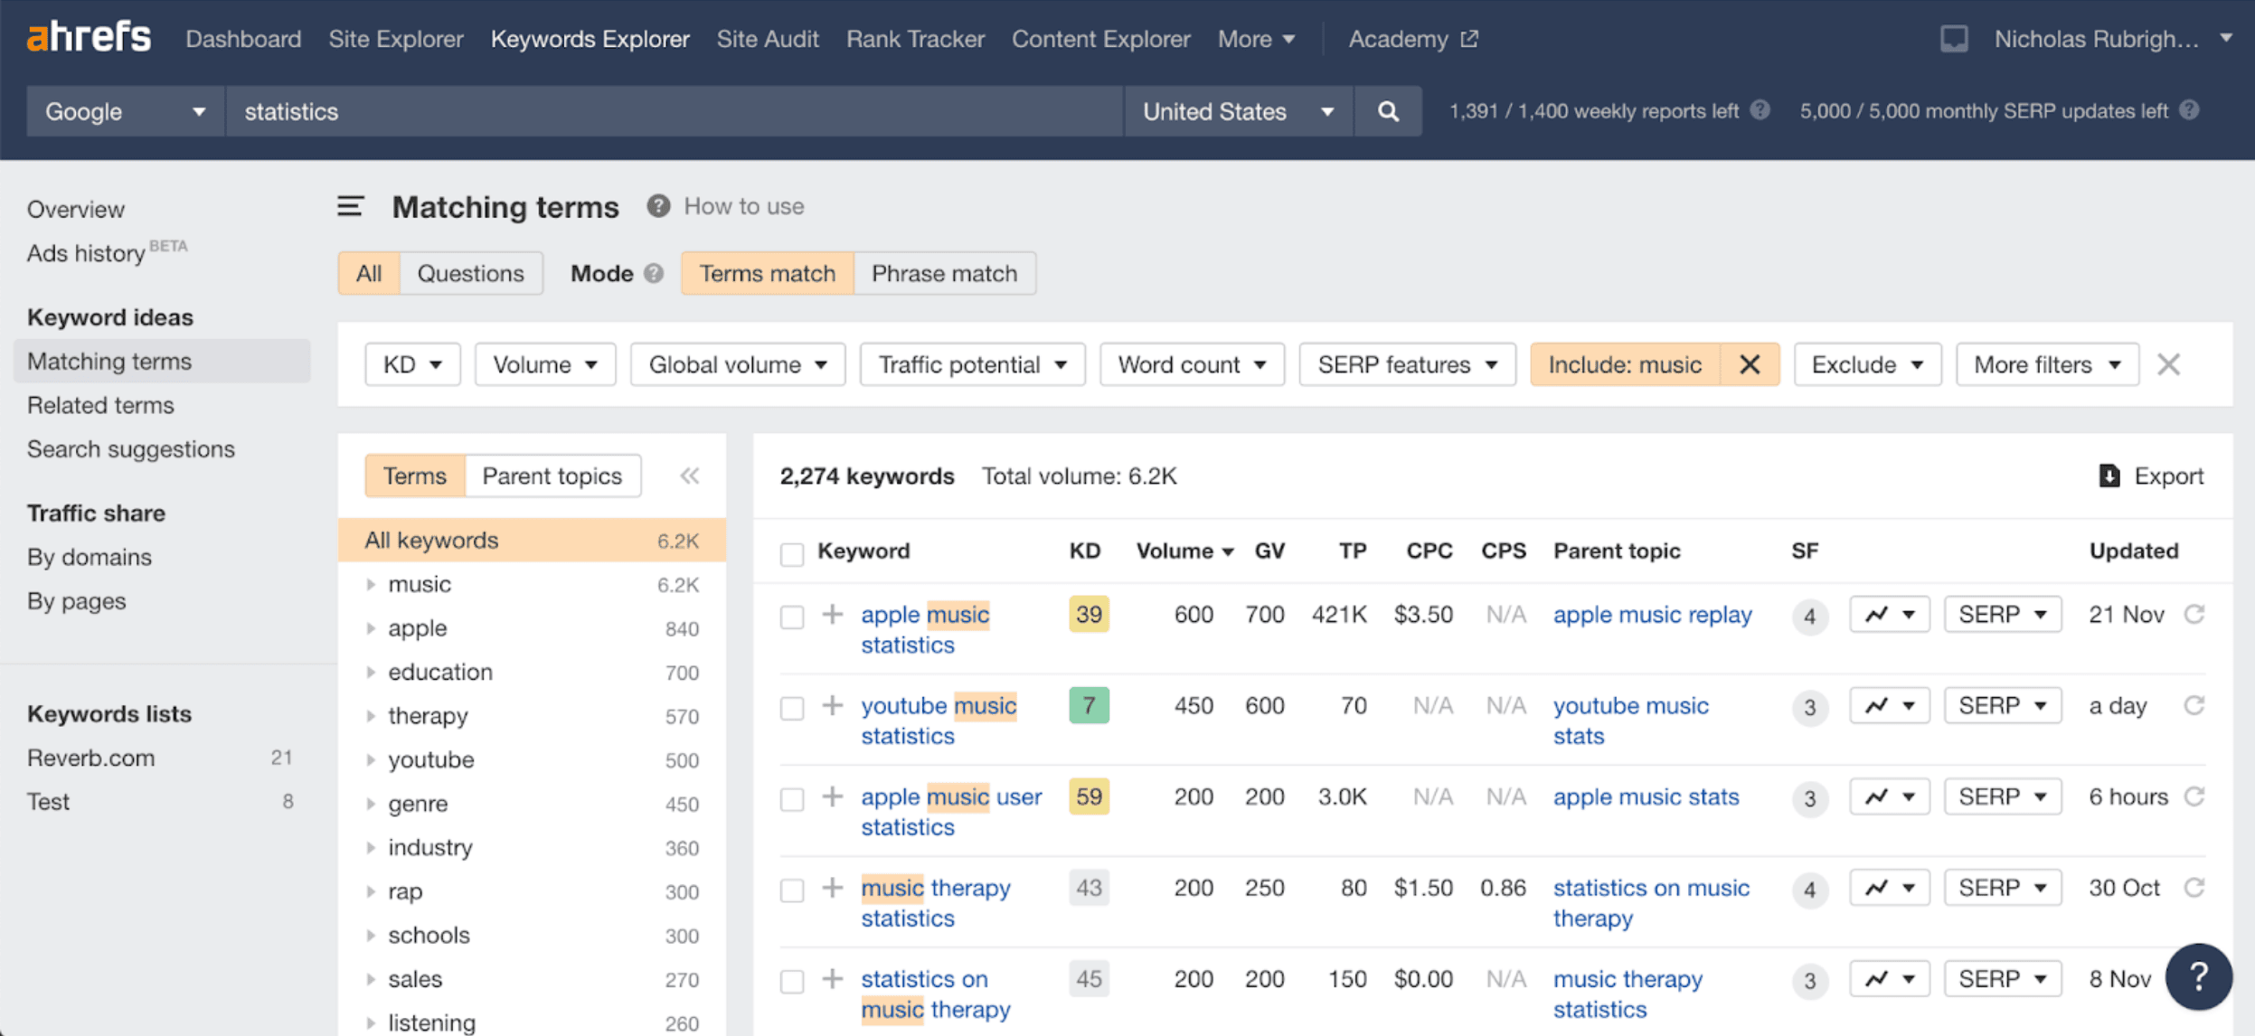Screen dimensions: 2255x1036
Task: Add statistics on music therapy to list
Action: (833, 979)
